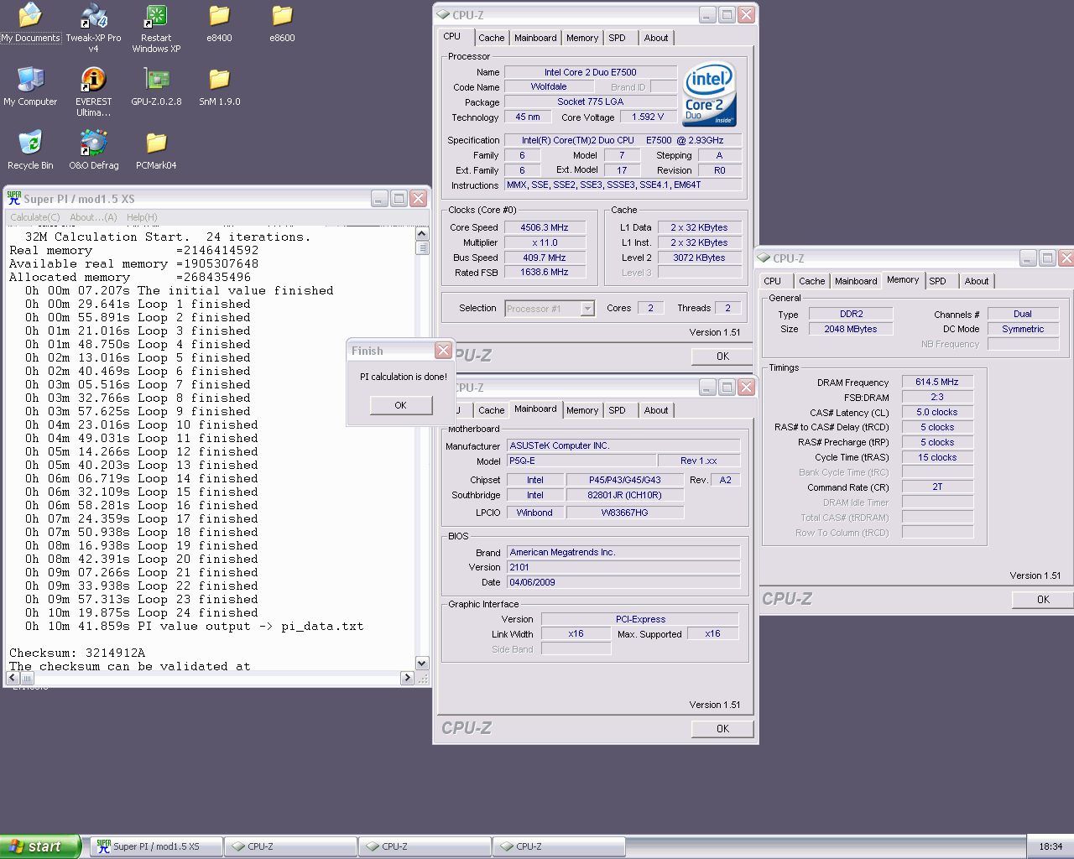
Task: Click OK in mainboard CPU-Z window
Action: point(722,729)
